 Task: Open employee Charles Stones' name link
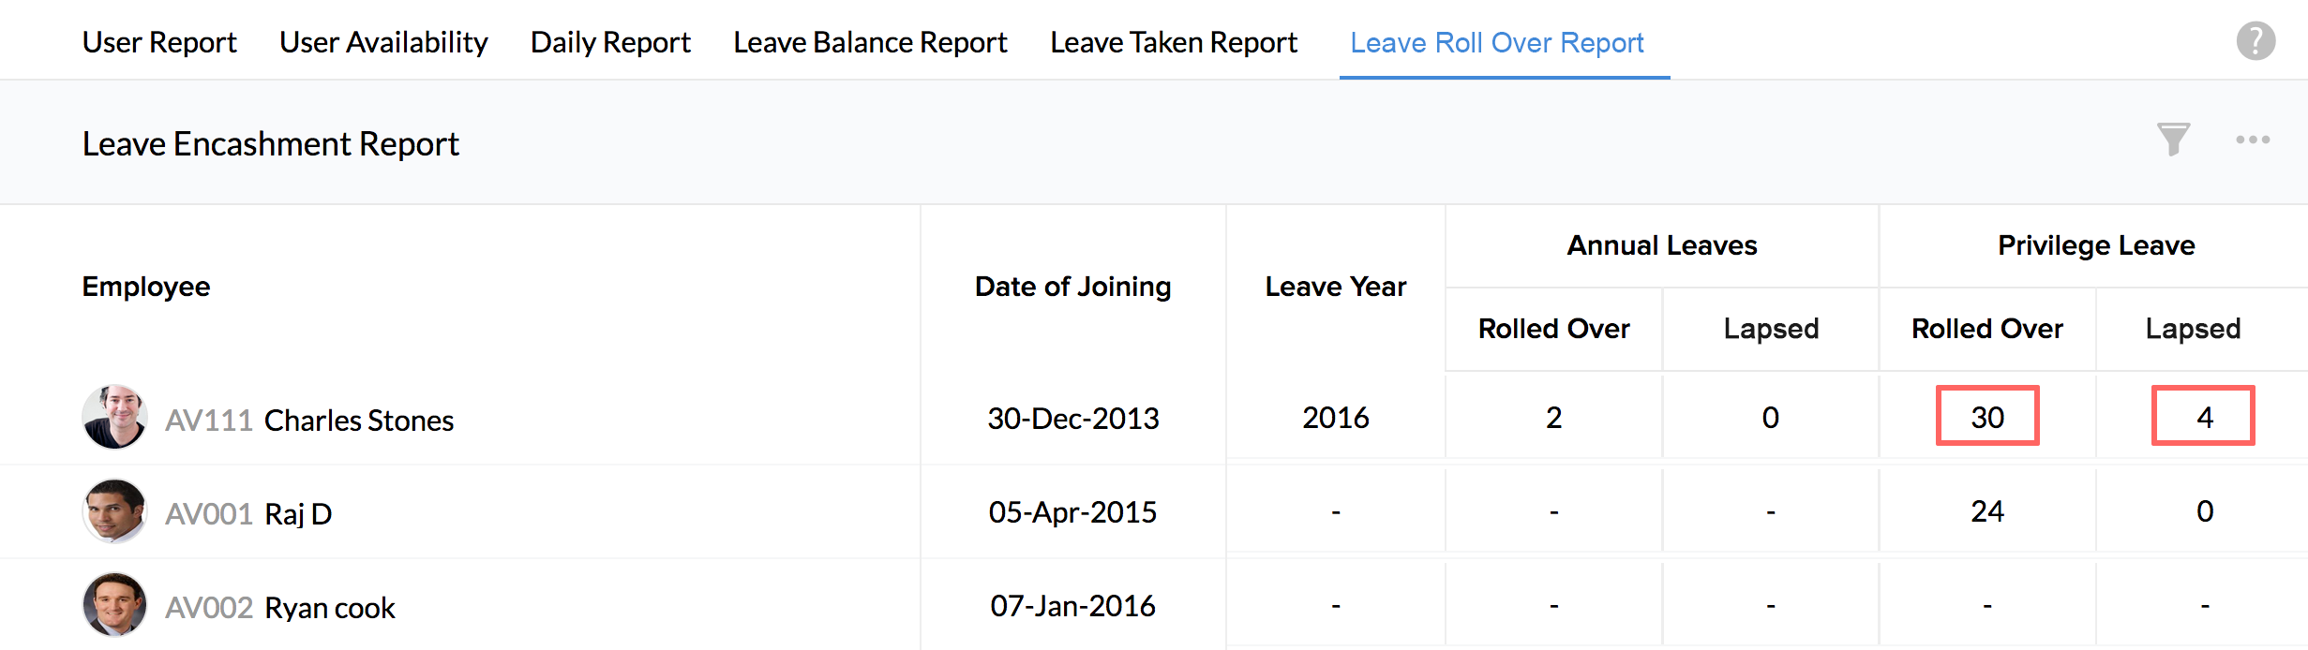coord(359,421)
